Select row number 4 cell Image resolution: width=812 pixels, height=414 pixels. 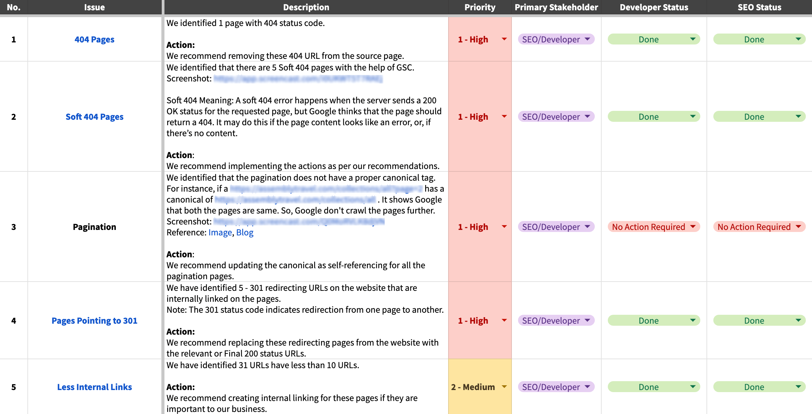point(14,321)
